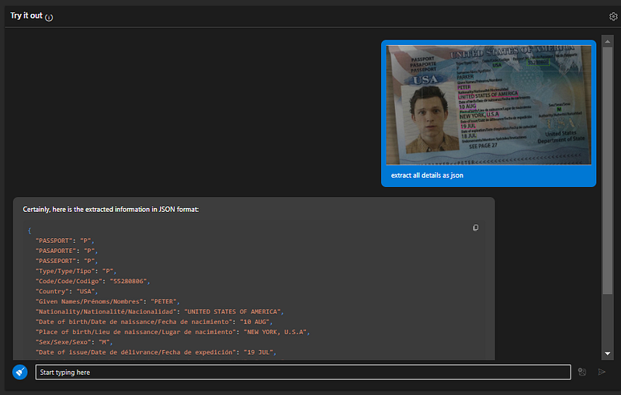Click info icon beside Try it out

pos(49,17)
